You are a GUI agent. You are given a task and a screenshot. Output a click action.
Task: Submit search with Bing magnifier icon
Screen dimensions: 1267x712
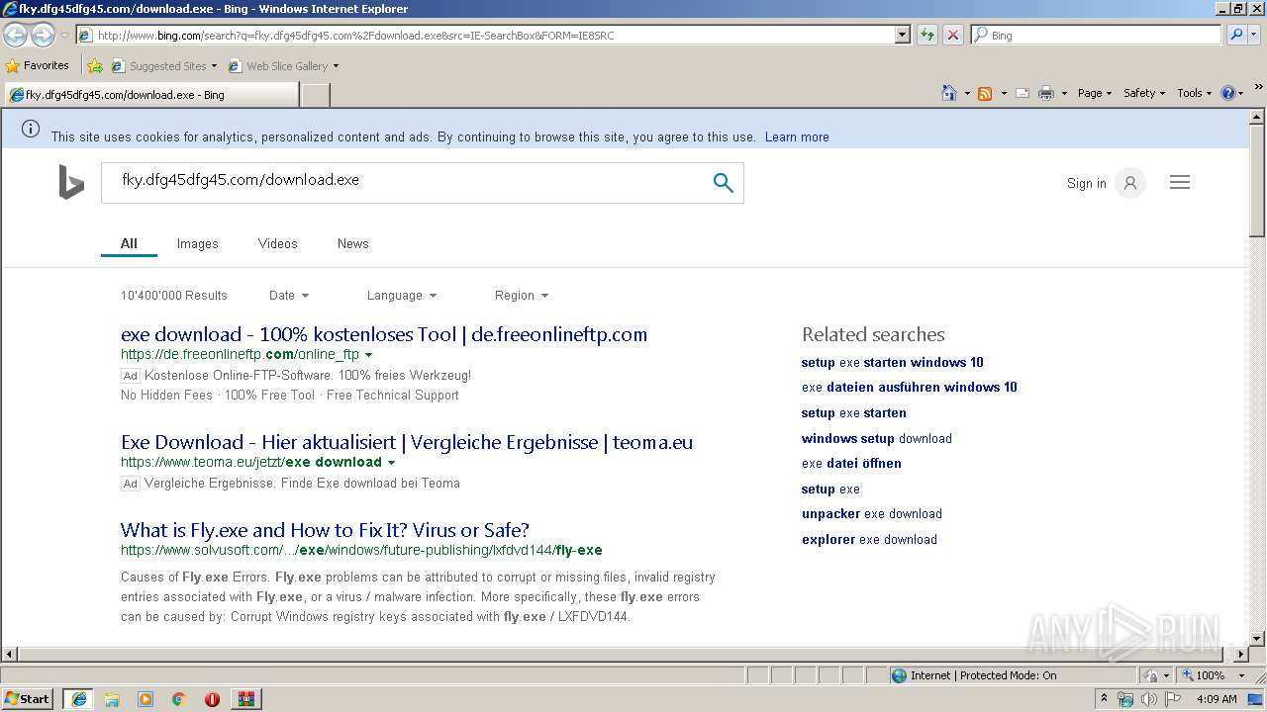tap(724, 182)
